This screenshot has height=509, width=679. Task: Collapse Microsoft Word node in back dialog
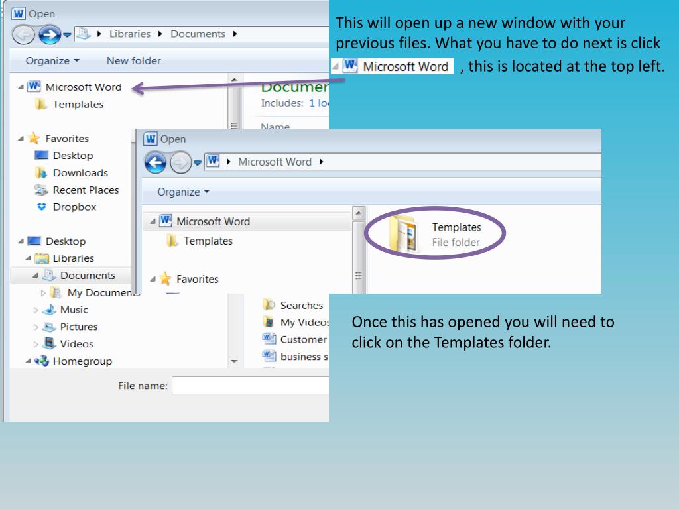coord(21,87)
